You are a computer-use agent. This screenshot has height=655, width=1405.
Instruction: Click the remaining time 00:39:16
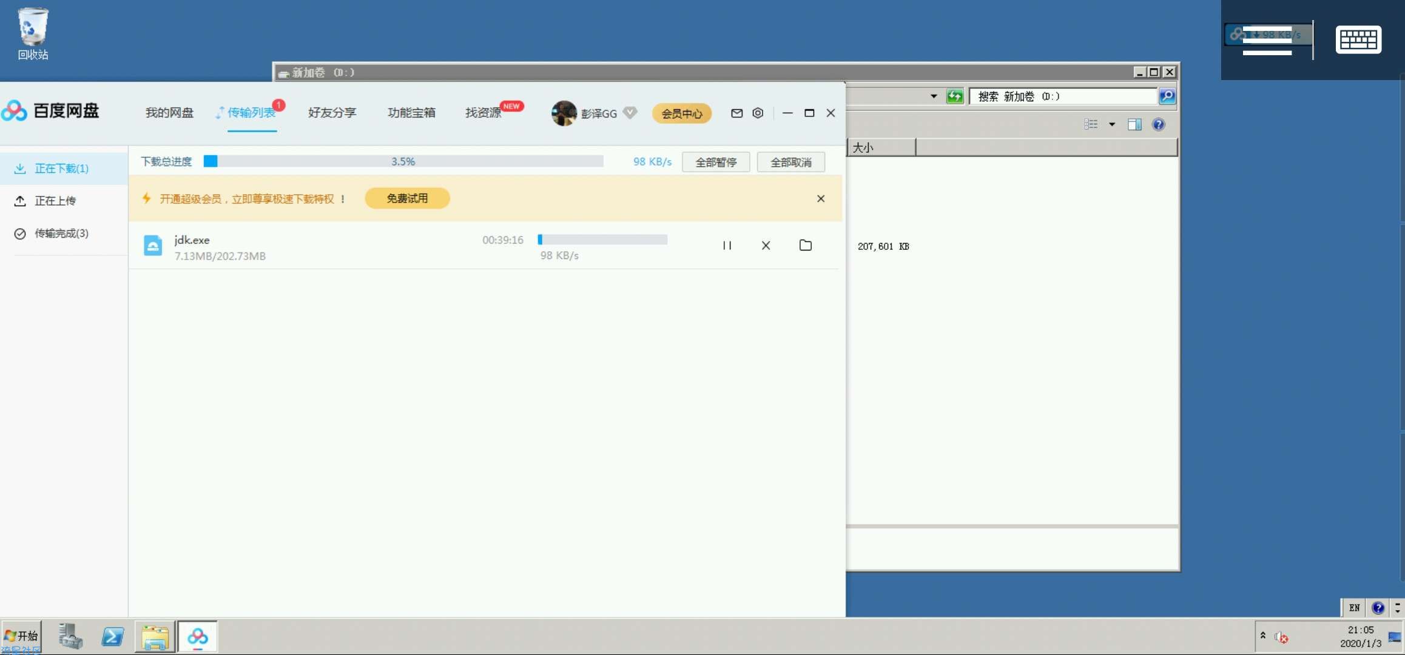(503, 240)
